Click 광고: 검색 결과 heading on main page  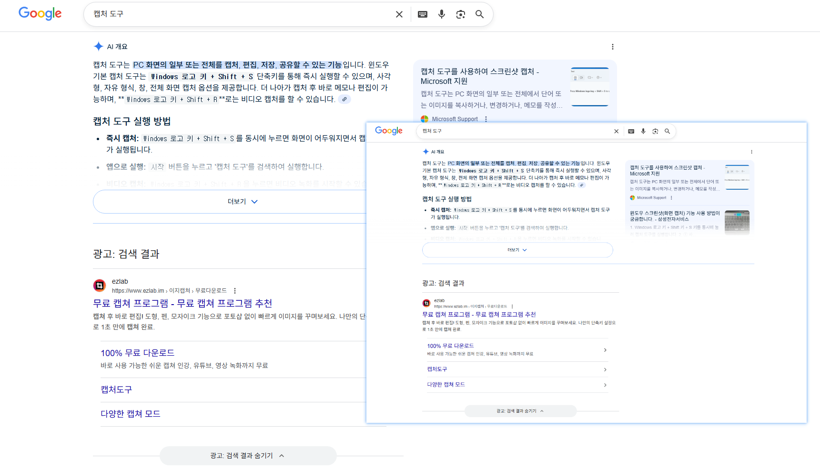(126, 254)
